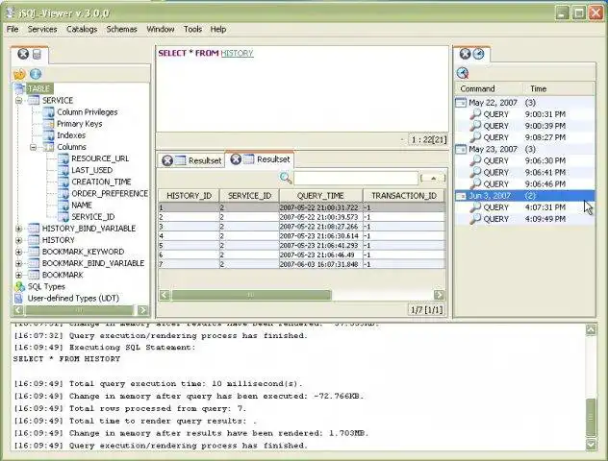Click the info icon in the schema panel

36,74
